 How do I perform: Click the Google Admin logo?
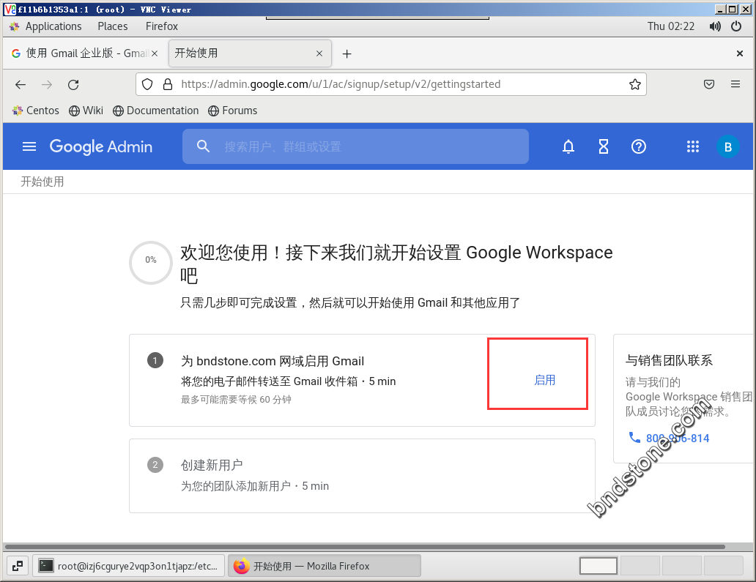[101, 146]
